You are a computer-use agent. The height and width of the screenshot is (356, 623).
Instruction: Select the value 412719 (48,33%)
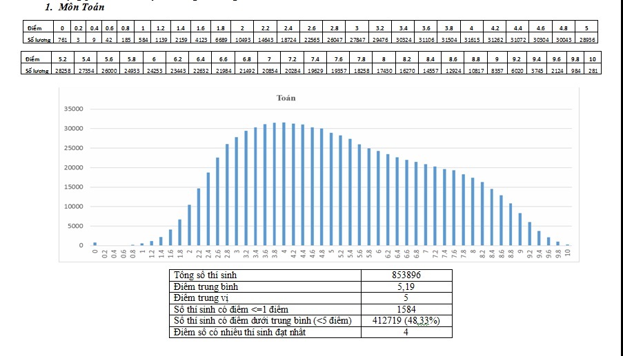pyautogui.click(x=406, y=321)
